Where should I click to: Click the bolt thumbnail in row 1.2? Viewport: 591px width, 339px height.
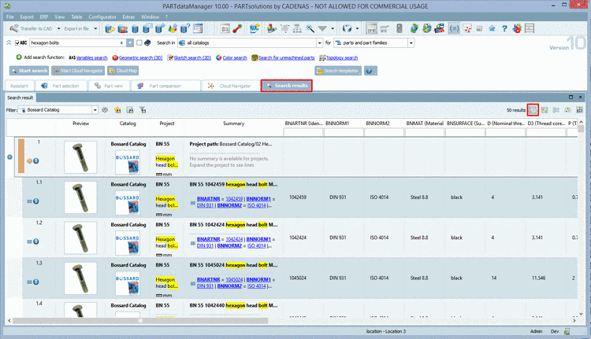tap(80, 238)
